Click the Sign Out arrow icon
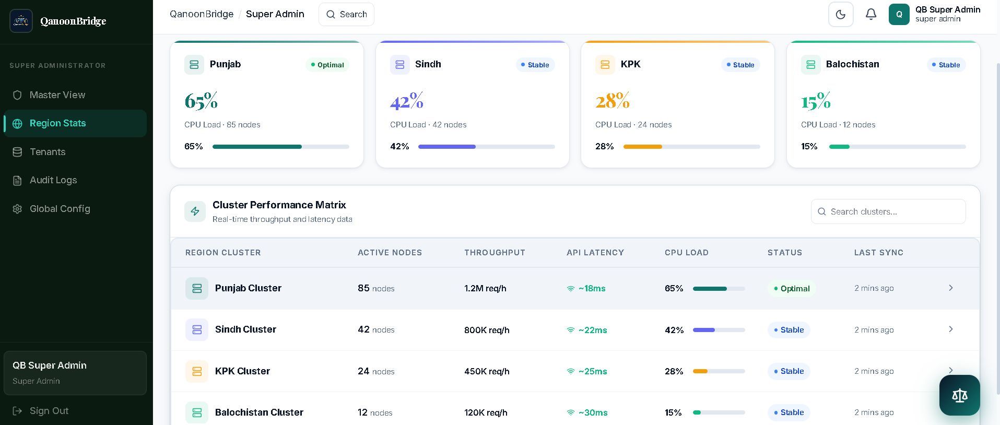The width and height of the screenshot is (1000, 425). [x=17, y=411]
